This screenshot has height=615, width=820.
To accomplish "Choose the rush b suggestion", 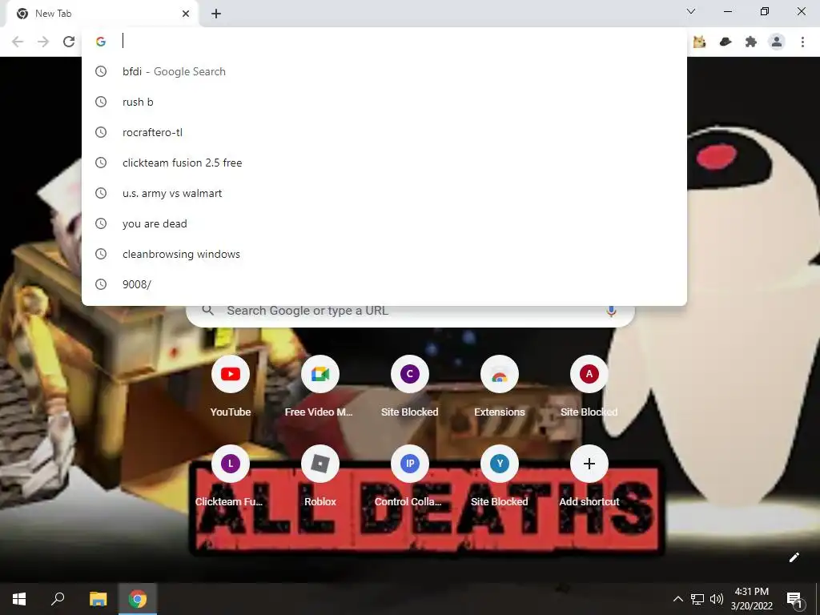I will pos(384,102).
